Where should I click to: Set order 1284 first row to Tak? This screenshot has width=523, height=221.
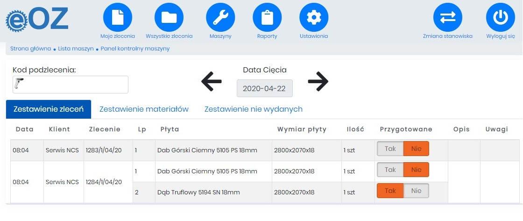coord(390,170)
